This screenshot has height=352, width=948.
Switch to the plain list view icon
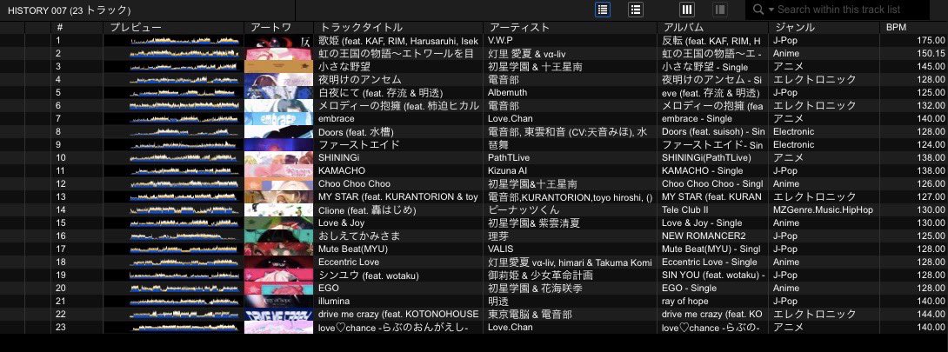(x=636, y=10)
